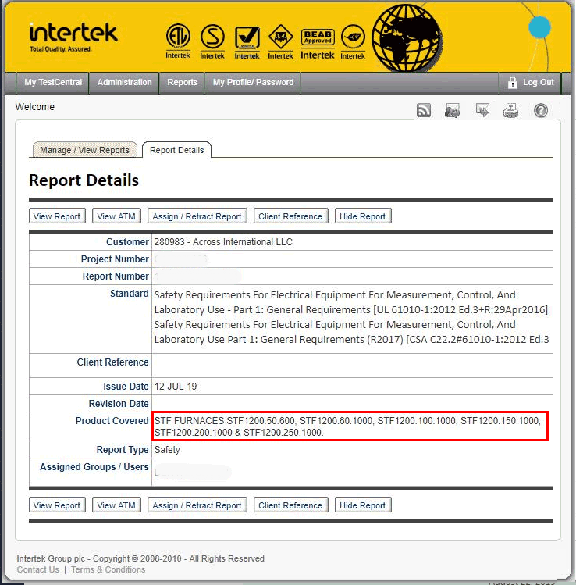The width and height of the screenshot is (576, 585).
Task: Click the Intertek logo in the header
Action: pos(73,36)
